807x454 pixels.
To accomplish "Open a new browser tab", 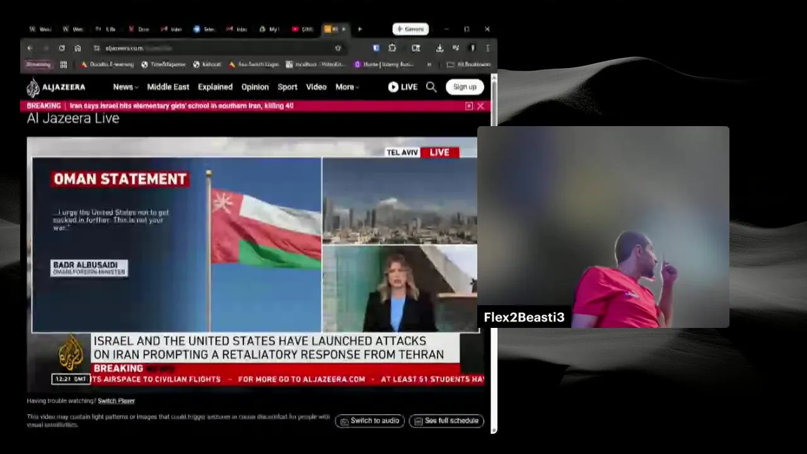I will point(360,29).
